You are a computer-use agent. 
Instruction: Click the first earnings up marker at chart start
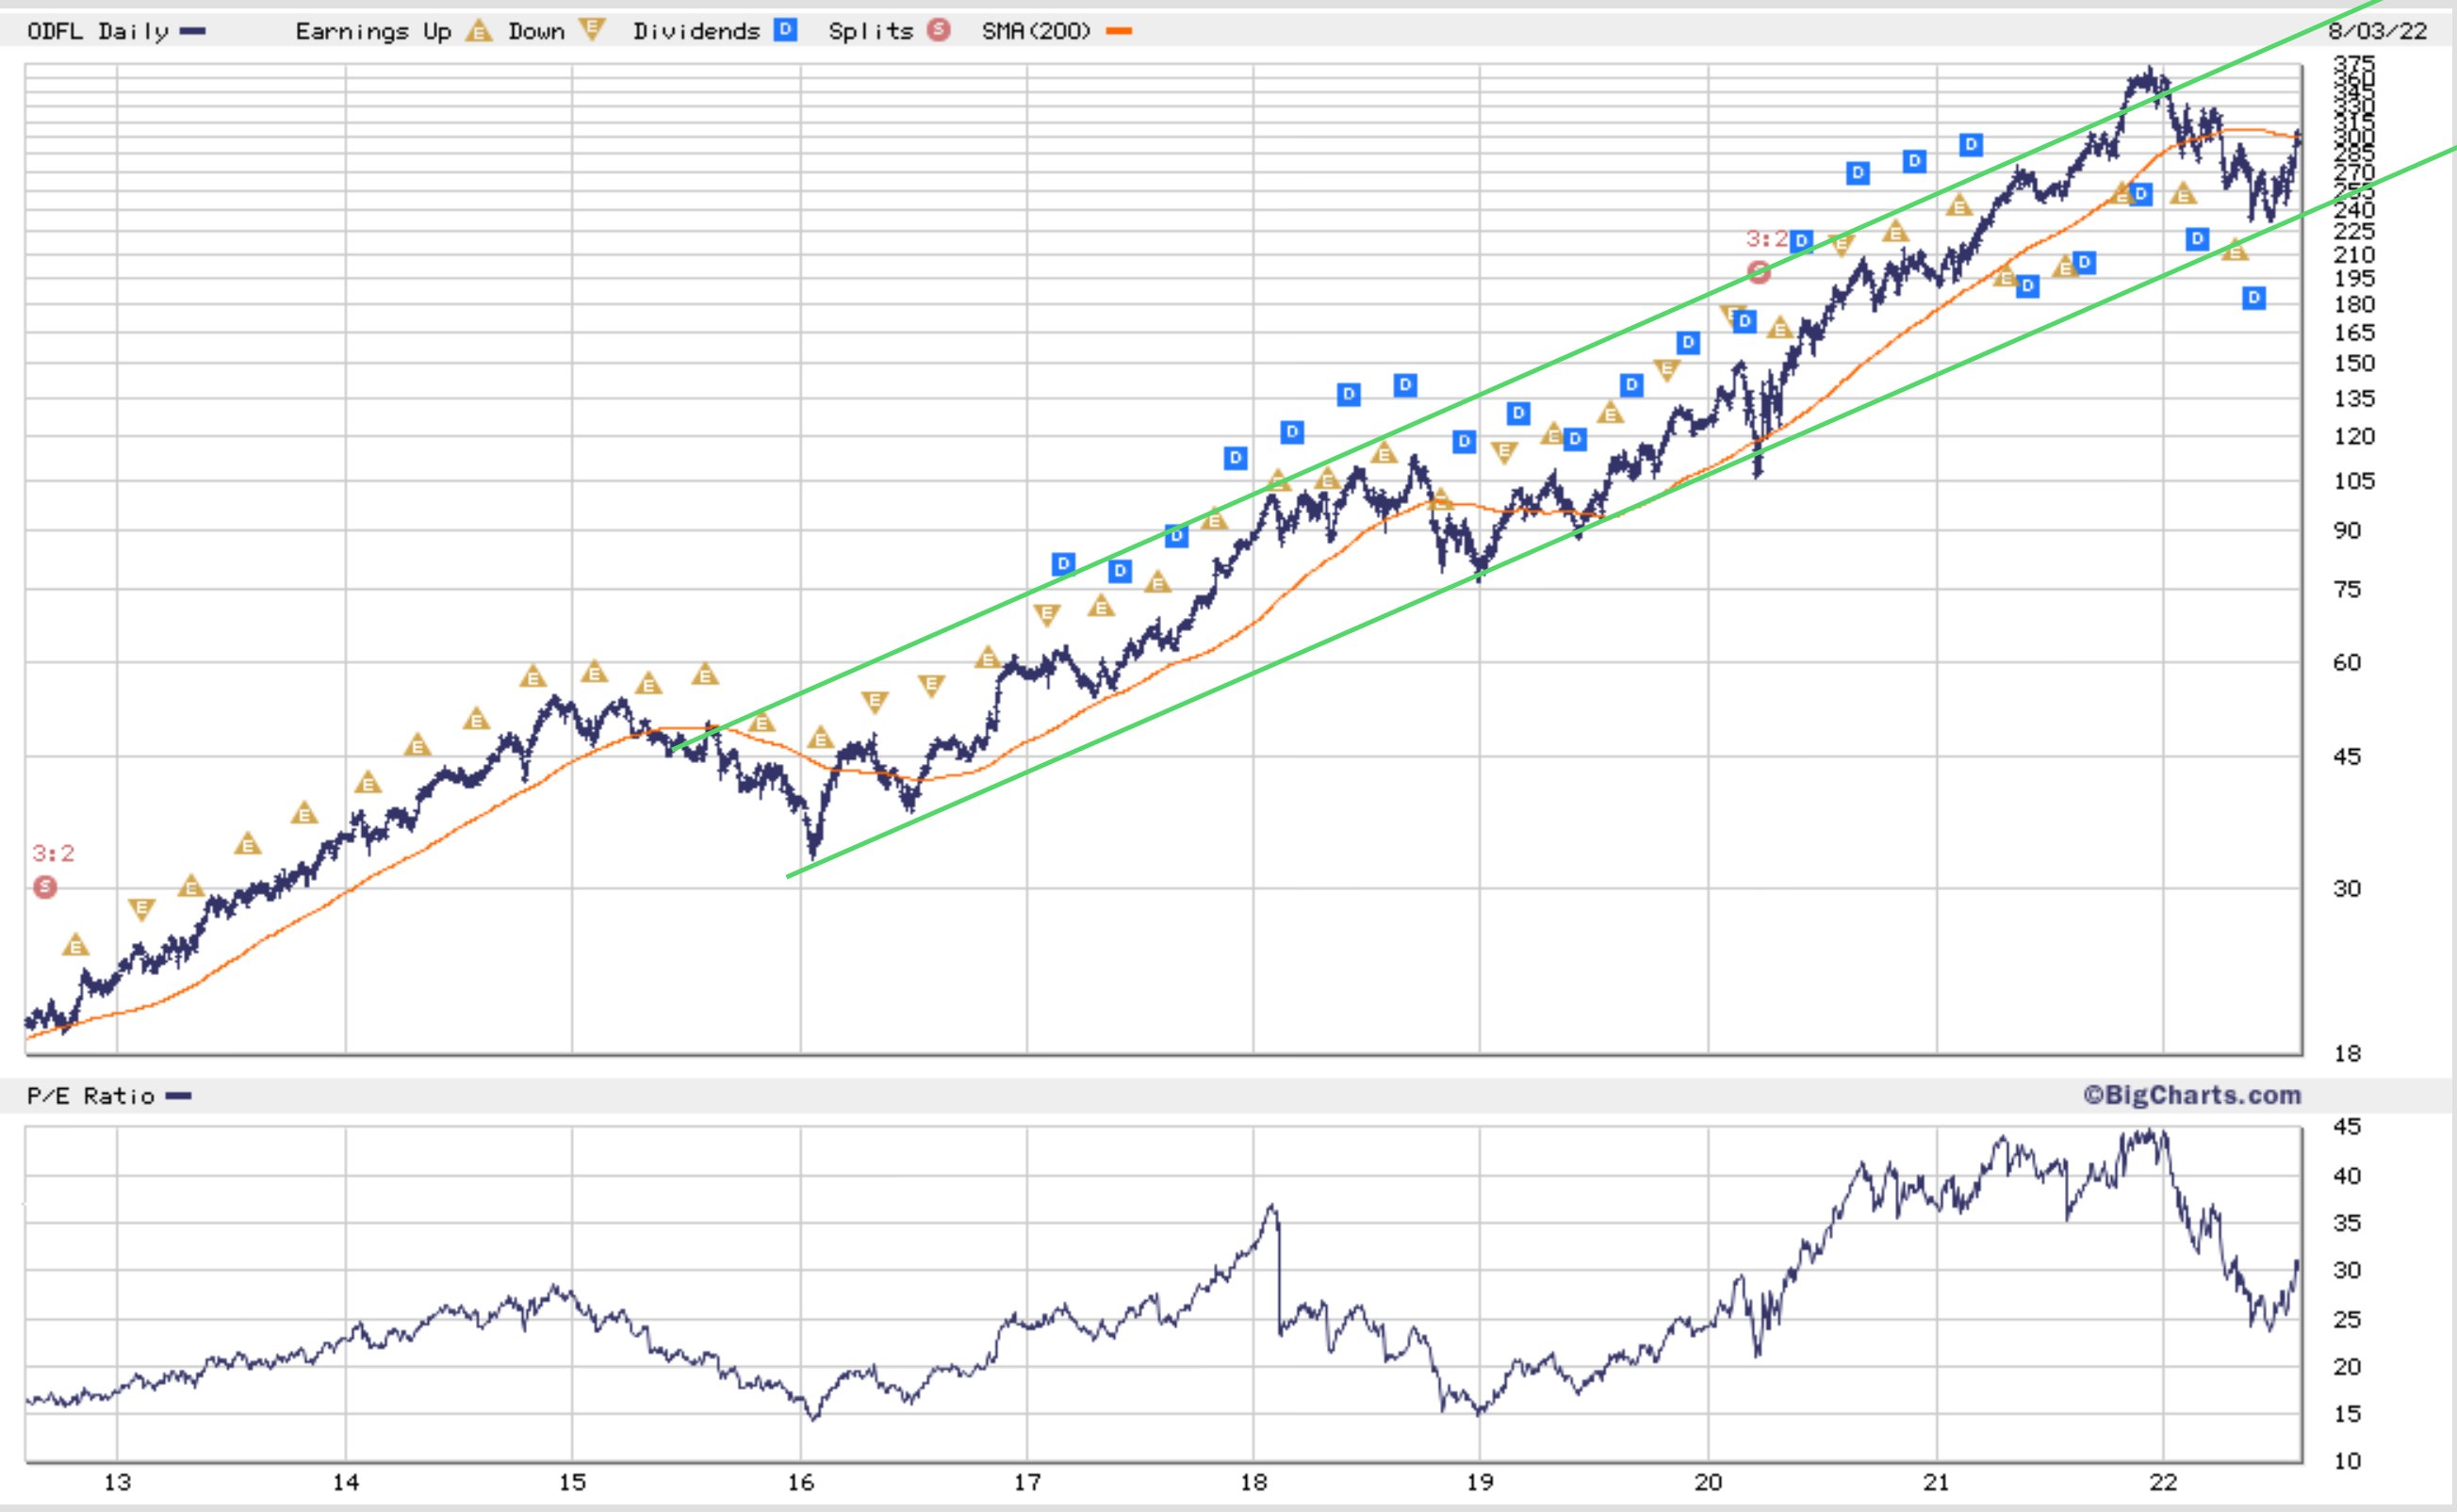tap(76, 945)
